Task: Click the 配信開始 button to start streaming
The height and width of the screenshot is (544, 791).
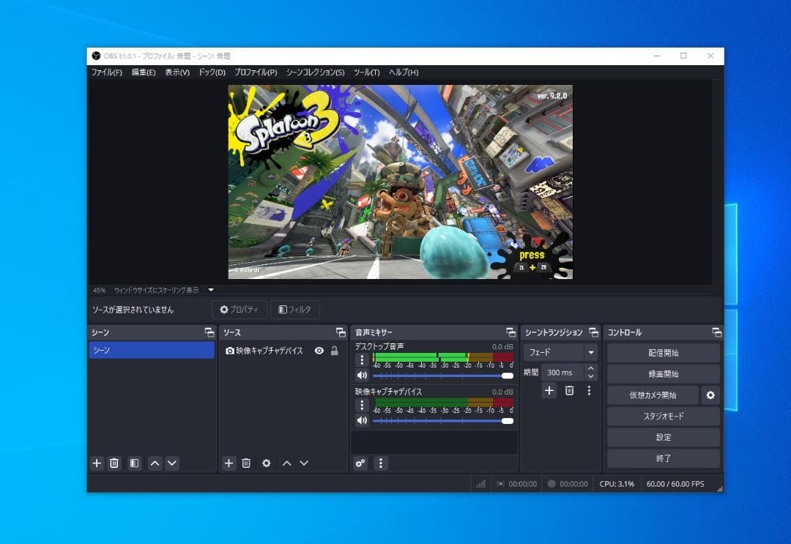Action: point(663,353)
